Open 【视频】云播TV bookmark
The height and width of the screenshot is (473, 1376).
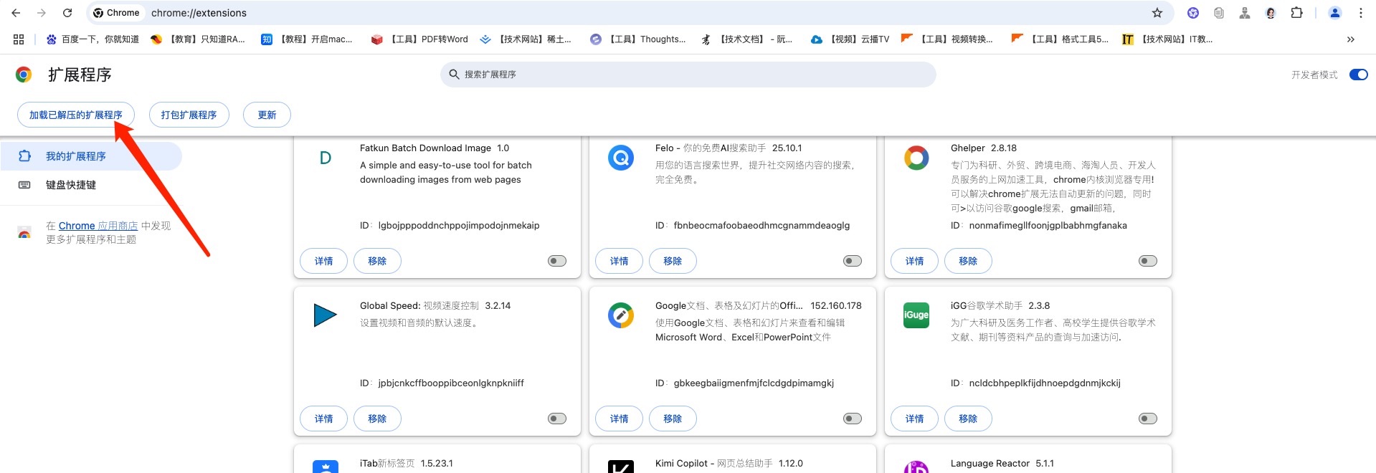pyautogui.click(x=850, y=39)
